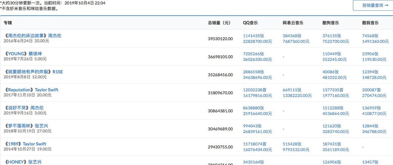The image size is (393, 165).
Task: Click 网易云音乐 amount 13382220.00元
Action: click(x=297, y=95)
